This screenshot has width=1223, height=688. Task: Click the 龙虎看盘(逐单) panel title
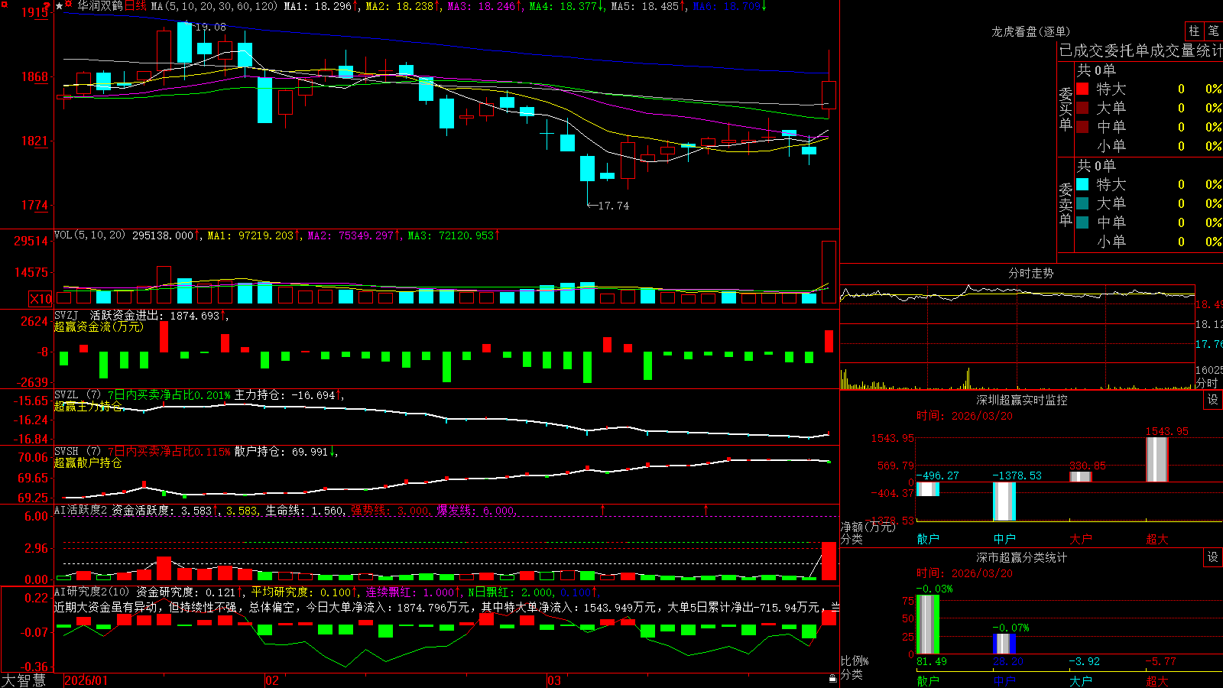pyautogui.click(x=1031, y=31)
